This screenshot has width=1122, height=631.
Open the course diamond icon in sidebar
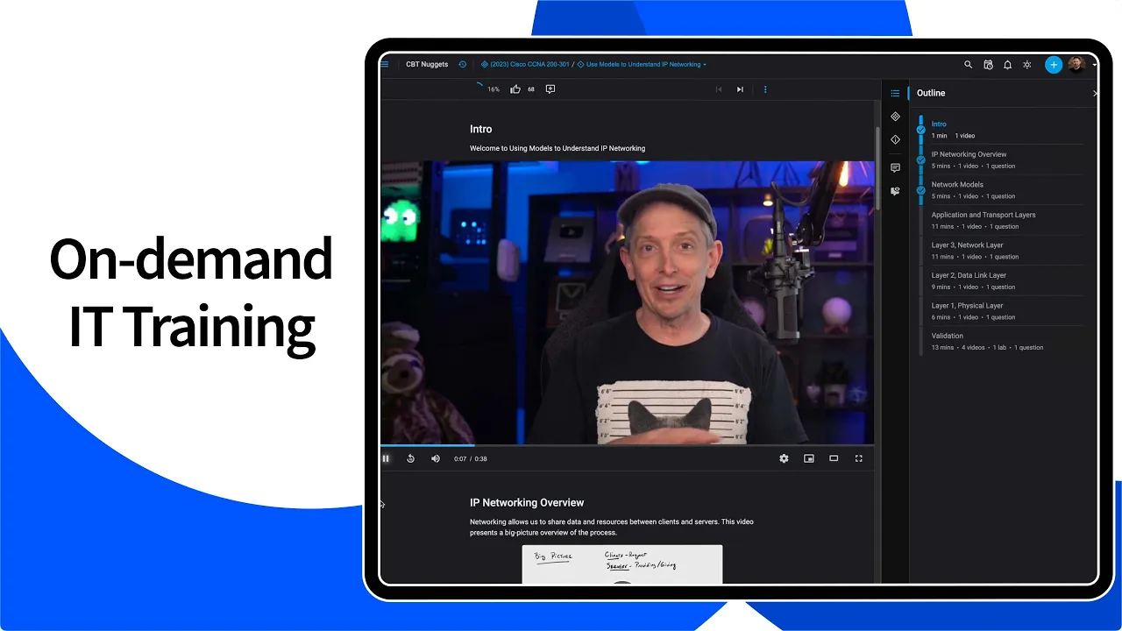coord(895,116)
